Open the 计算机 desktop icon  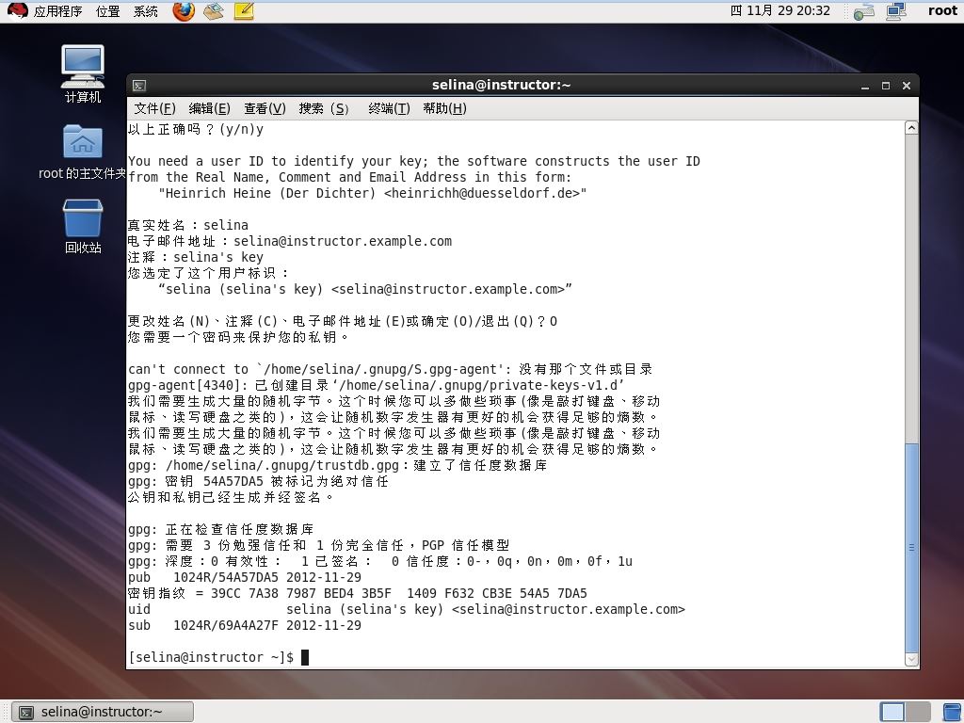83,73
